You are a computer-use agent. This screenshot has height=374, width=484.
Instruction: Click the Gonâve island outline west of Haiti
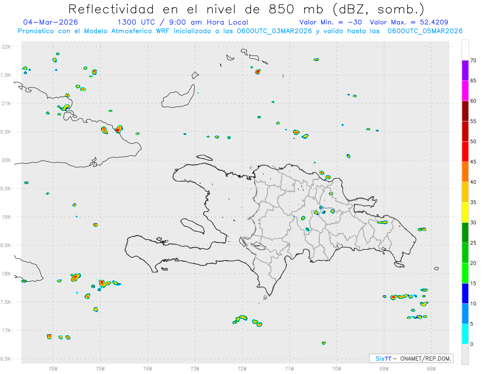coord(192,226)
